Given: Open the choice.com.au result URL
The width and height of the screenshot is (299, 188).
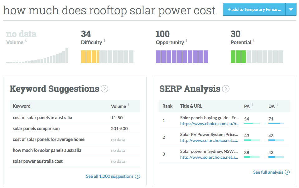Looking at the screenshot, I should pyautogui.click(x=209, y=124).
